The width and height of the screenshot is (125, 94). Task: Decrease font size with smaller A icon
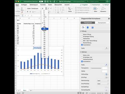(51, 8)
